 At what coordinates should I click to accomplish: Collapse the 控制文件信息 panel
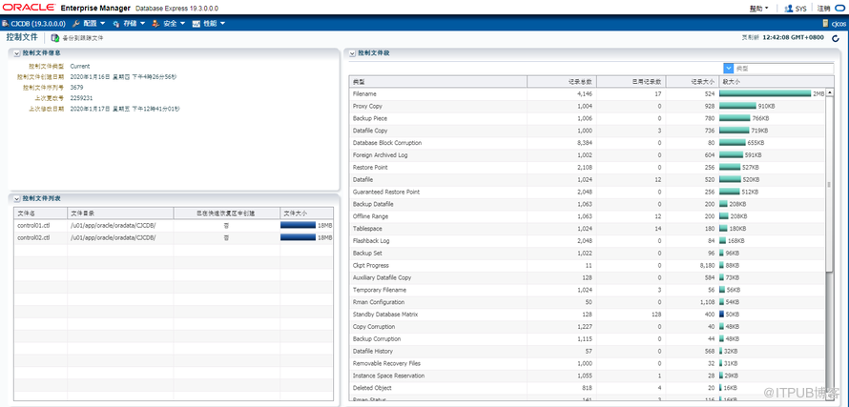click(17, 53)
